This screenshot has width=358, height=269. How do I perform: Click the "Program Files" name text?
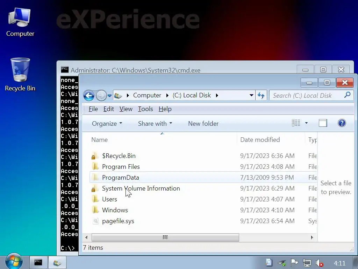tap(121, 167)
